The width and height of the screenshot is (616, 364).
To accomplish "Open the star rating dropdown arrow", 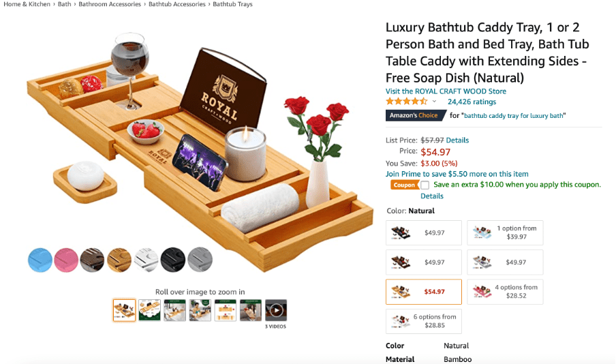I will coord(435,102).
